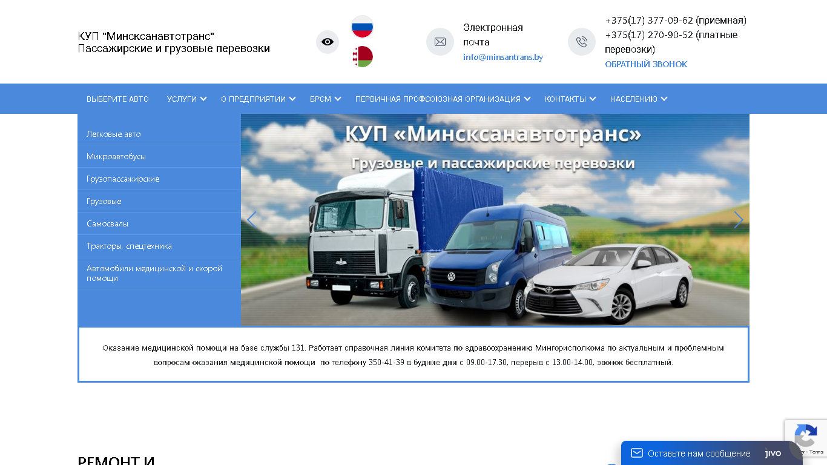Select Грузовые category
The image size is (827, 465).
point(159,201)
